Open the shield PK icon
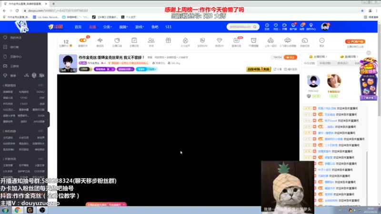381x214 pixels. pos(202,40)
